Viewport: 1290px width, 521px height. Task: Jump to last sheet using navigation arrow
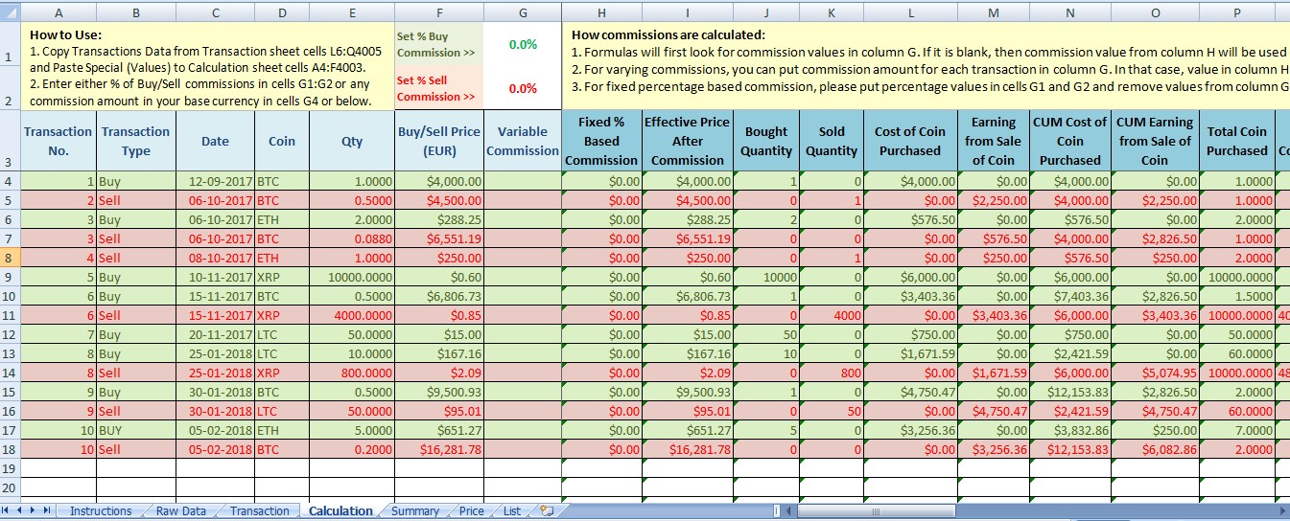48,511
